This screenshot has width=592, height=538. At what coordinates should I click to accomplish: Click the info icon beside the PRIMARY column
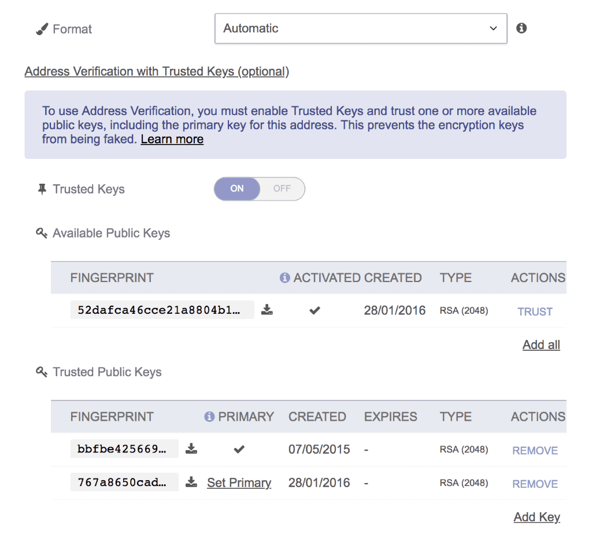tap(209, 416)
